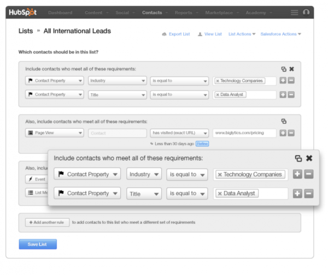Open the Salesforce Actions dropdown link
This screenshot has height=275, width=328.
(x=281, y=34)
